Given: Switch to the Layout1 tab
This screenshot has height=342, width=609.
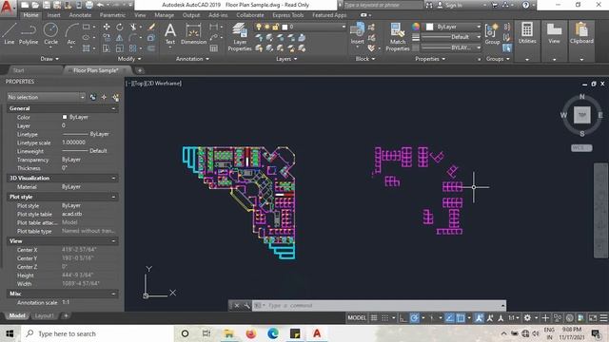Looking at the screenshot, I should [44, 316].
